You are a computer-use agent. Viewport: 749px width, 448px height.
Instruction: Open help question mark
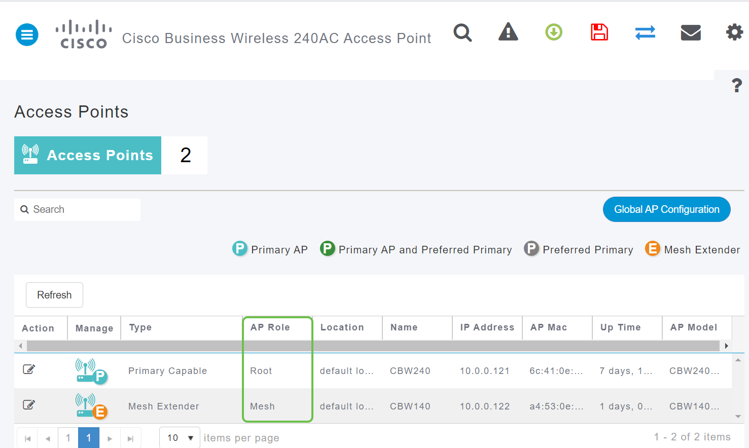coord(737,85)
